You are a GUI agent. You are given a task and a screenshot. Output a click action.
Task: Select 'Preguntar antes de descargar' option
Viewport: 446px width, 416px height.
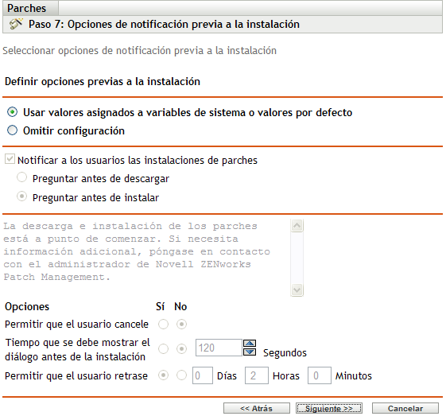[x=22, y=177]
